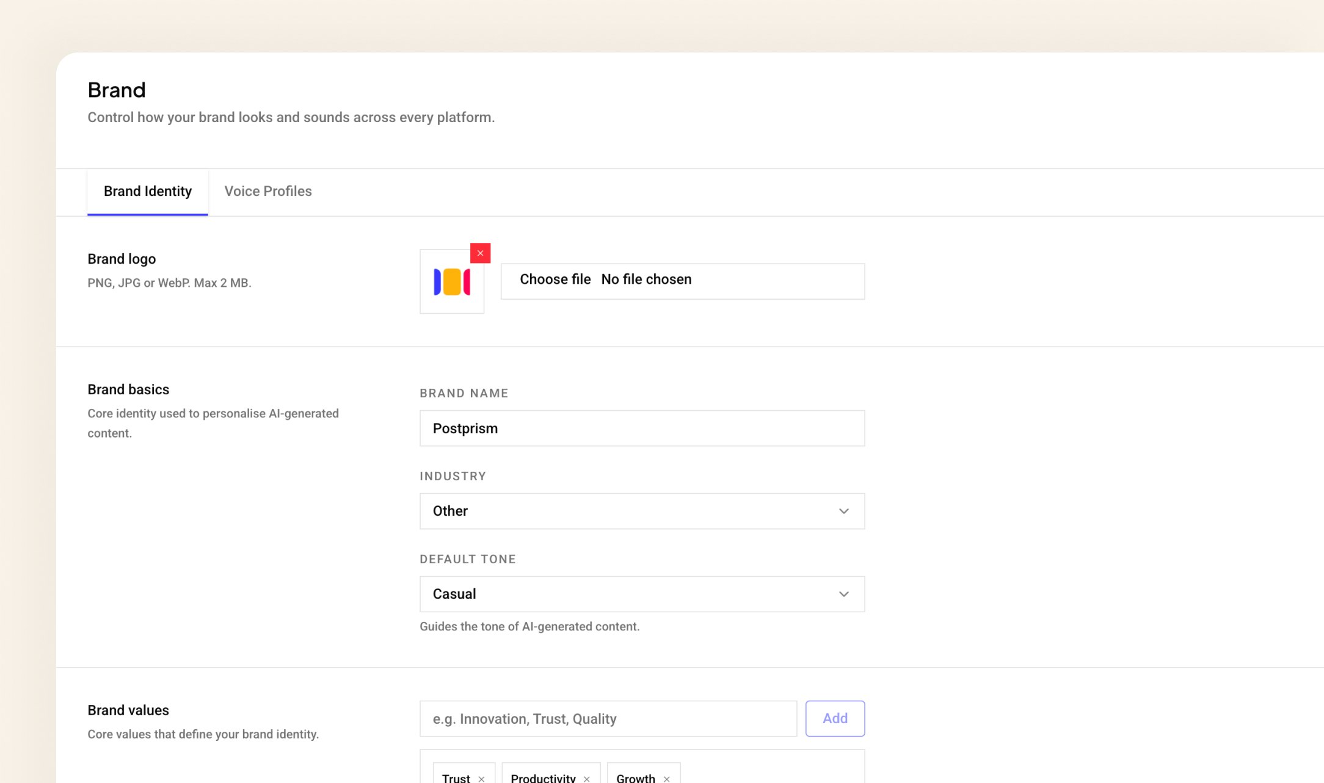Switch to the Voice Profiles tab
The image size is (1324, 783).
point(268,192)
